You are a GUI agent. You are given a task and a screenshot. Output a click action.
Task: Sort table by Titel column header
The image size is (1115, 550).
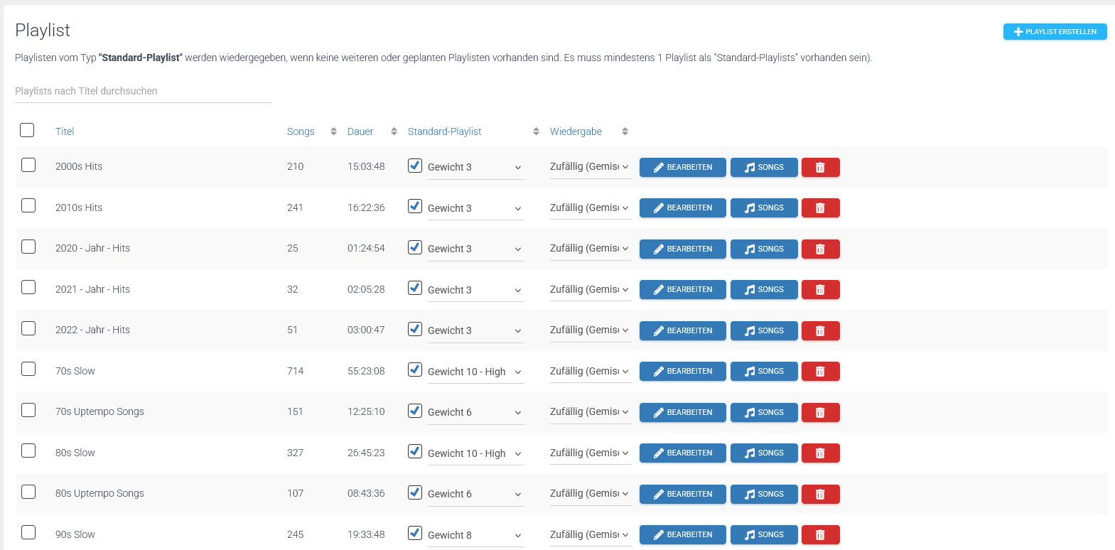point(65,131)
